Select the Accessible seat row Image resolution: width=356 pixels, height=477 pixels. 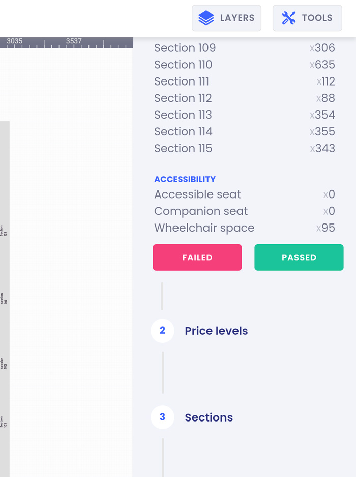pyautogui.click(x=245, y=194)
